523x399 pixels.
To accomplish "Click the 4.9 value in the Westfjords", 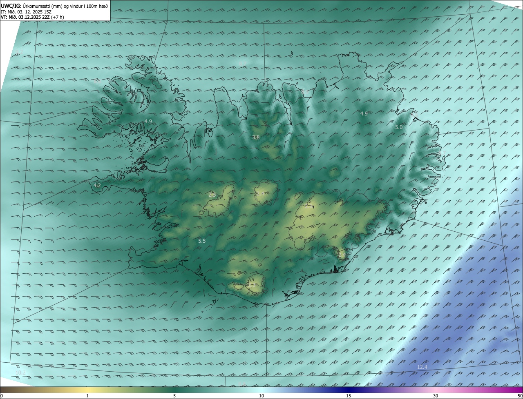I will click(148, 121).
